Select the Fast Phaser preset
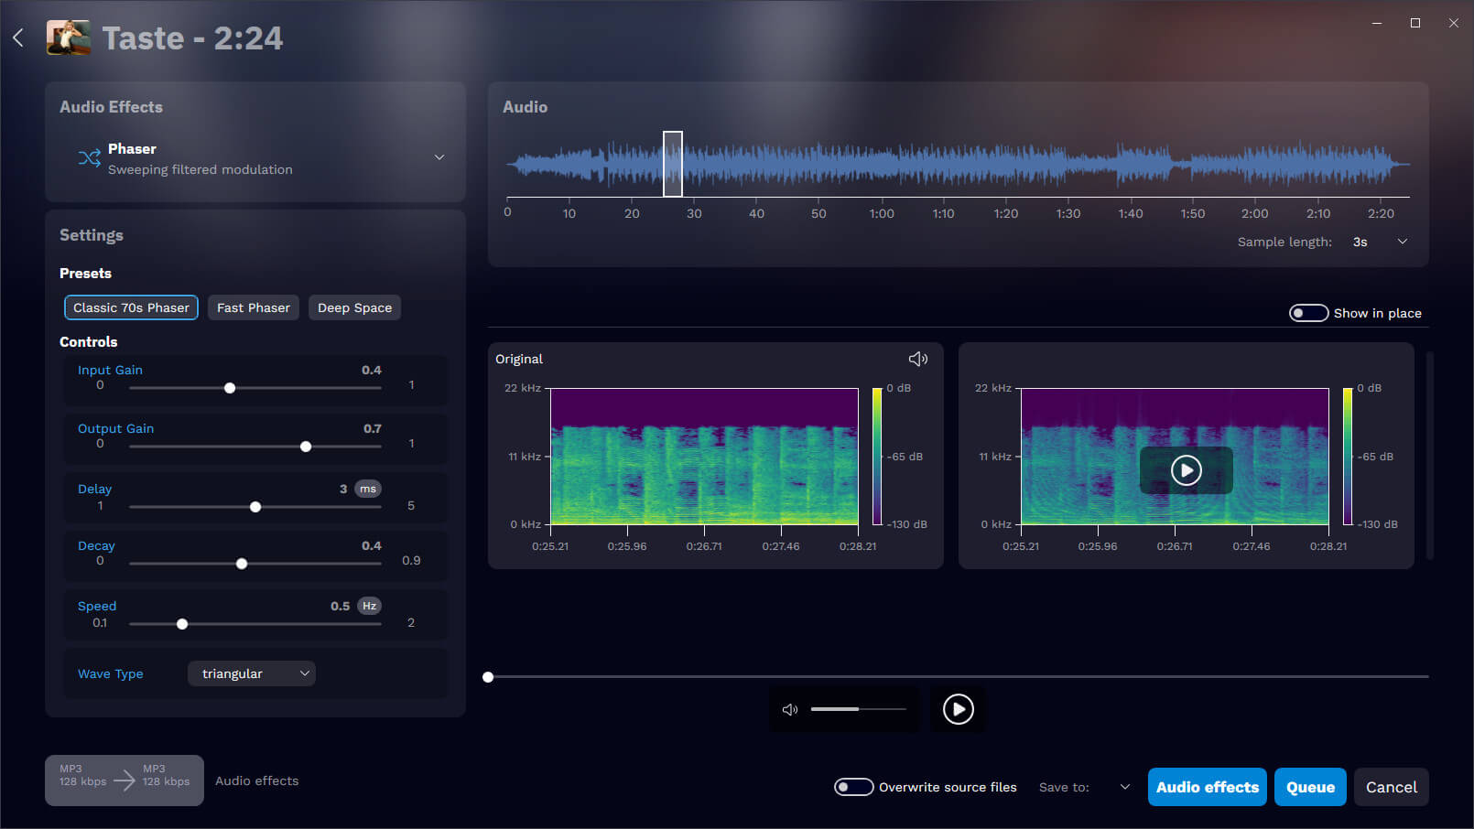 [x=253, y=307]
